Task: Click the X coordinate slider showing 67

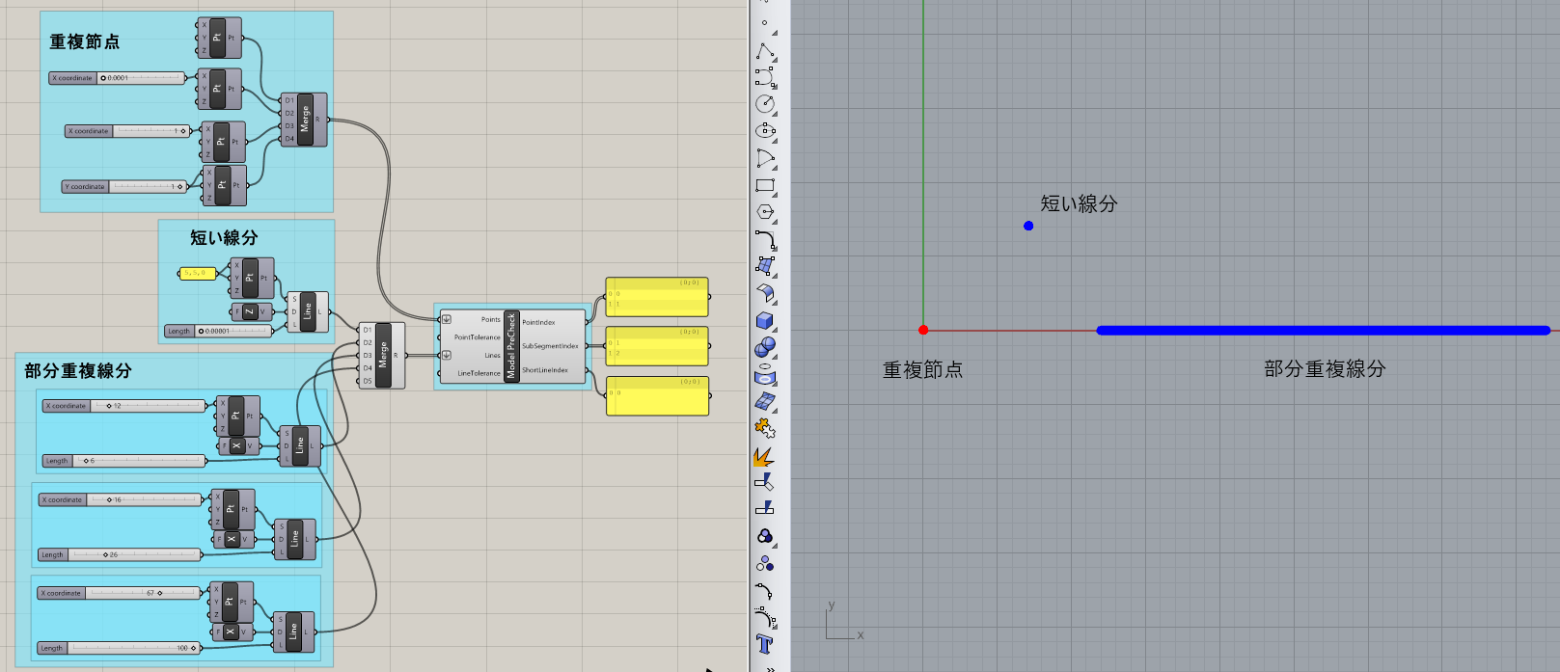Action: (x=143, y=593)
